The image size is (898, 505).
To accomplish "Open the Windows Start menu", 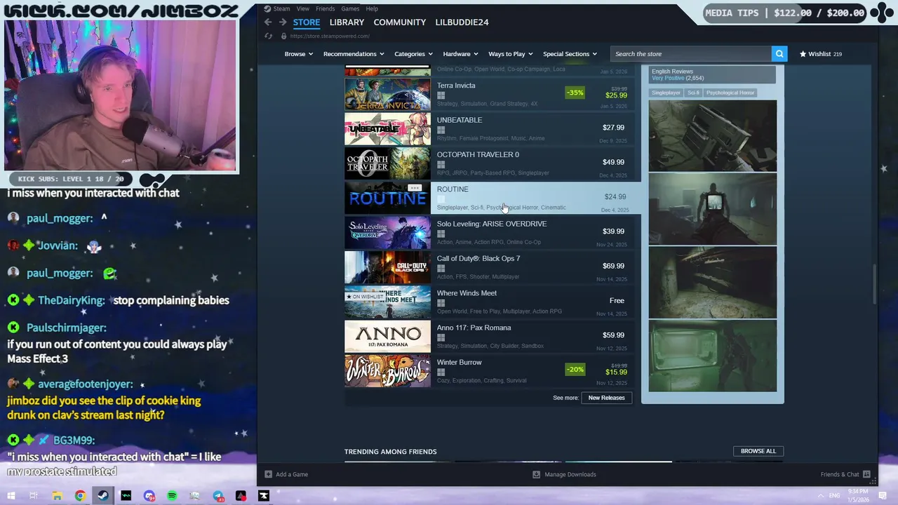I will point(11,496).
